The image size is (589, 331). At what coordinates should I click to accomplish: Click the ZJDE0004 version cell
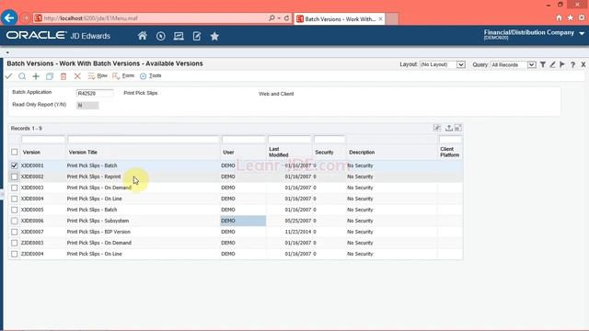tap(32, 254)
